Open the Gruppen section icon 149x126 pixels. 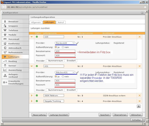point(5,26)
